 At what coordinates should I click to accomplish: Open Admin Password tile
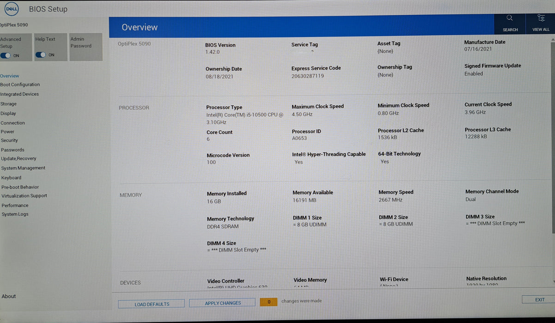pos(85,47)
